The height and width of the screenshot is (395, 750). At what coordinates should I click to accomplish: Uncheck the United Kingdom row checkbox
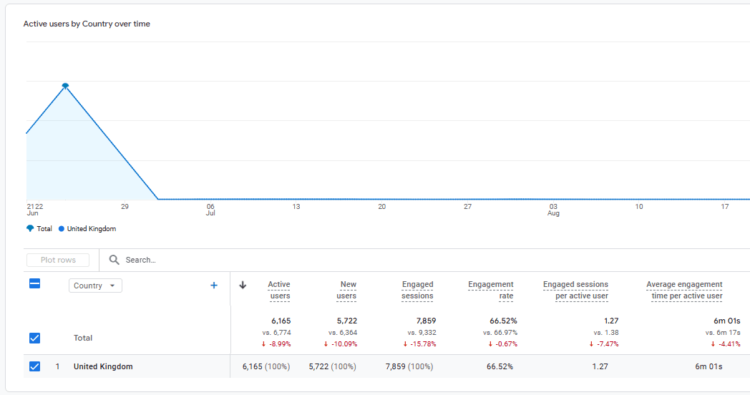tap(34, 366)
